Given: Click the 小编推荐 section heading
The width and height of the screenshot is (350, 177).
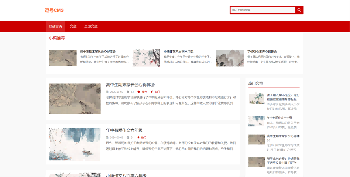Looking at the screenshot, I should pos(57,38).
